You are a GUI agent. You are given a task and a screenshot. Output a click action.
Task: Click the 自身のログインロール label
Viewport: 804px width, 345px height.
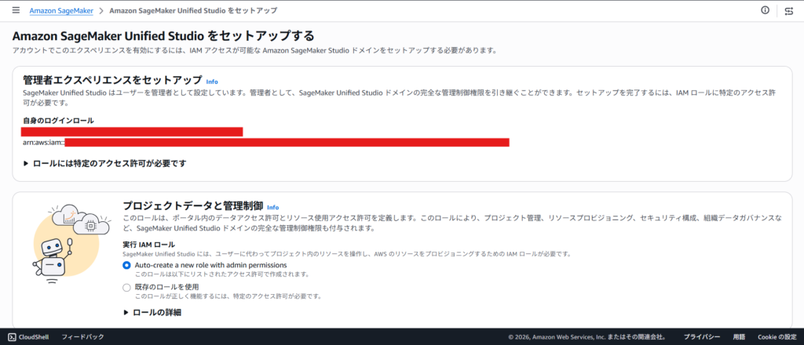pyautogui.click(x=58, y=121)
